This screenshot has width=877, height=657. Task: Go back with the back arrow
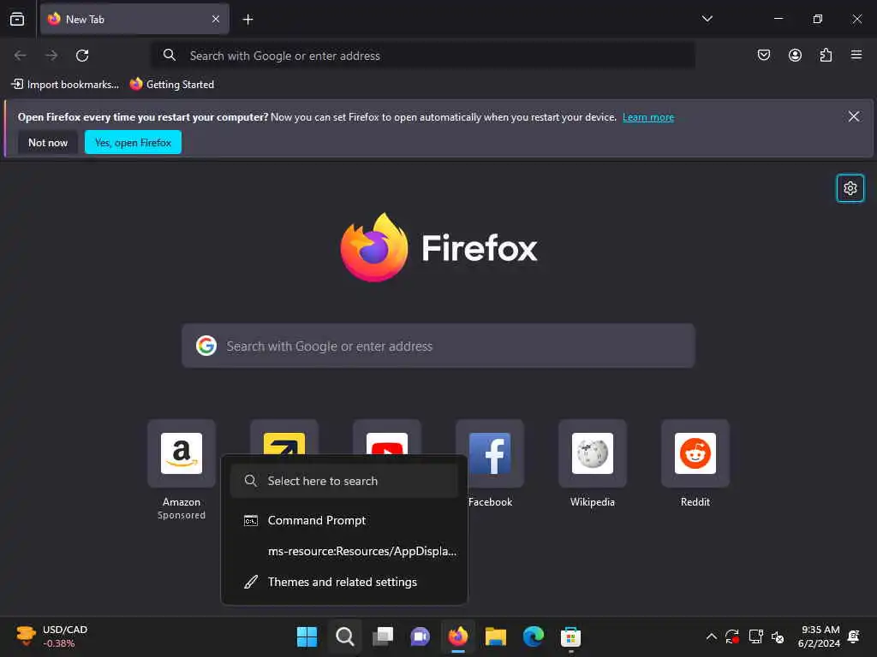click(x=21, y=56)
